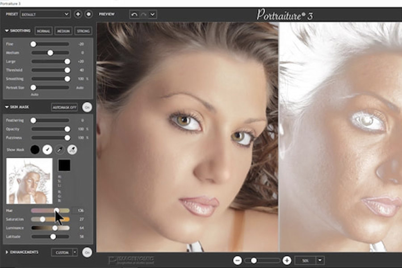This screenshot has width=402, height=268.
Task: Click the Latitude slider handle
Action: pyautogui.click(x=53, y=237)
